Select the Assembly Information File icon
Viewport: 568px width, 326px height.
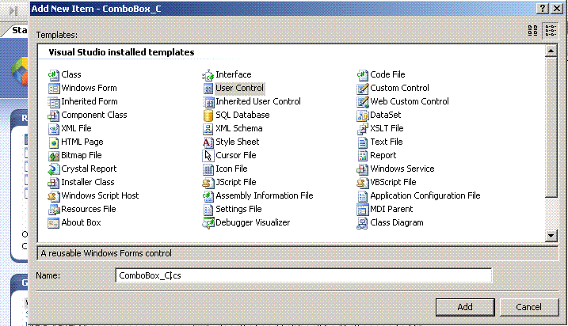[x=208, y=195]
